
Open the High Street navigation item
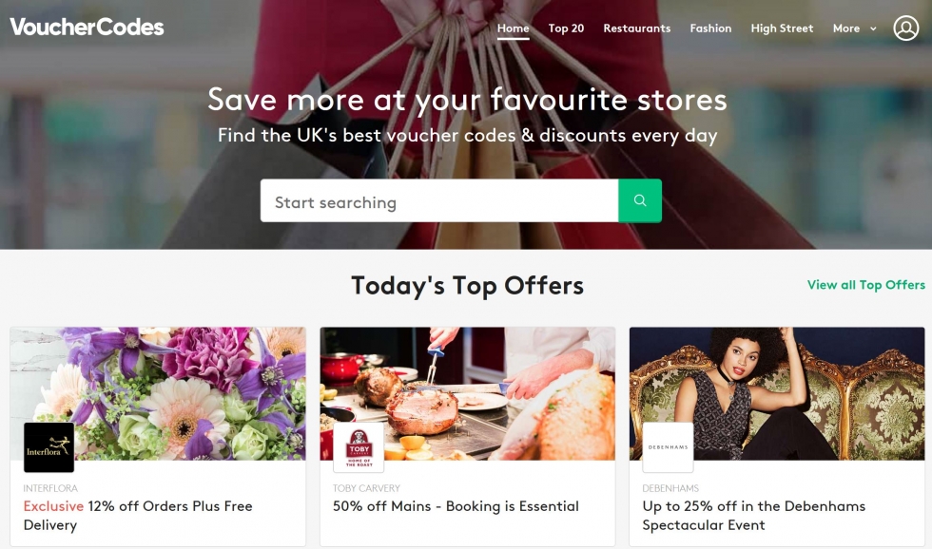tap(782, 28)
